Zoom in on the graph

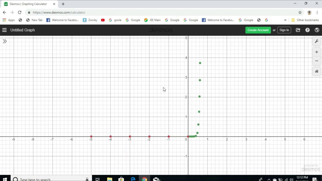(x=316, y=52)
